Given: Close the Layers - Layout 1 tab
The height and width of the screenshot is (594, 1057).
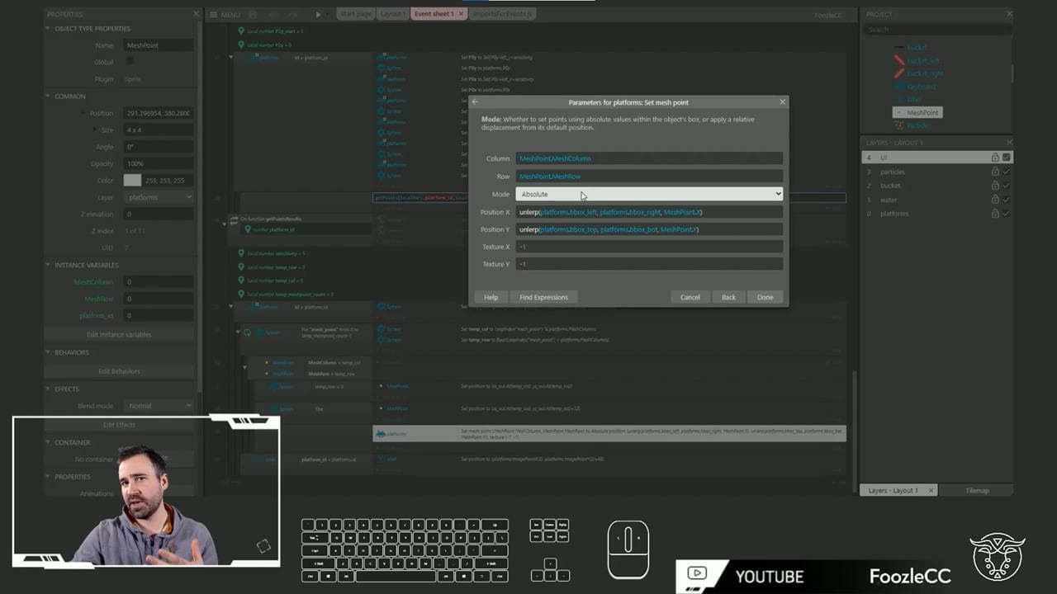Looking at the screenshot, I should (x=930, y=490).
